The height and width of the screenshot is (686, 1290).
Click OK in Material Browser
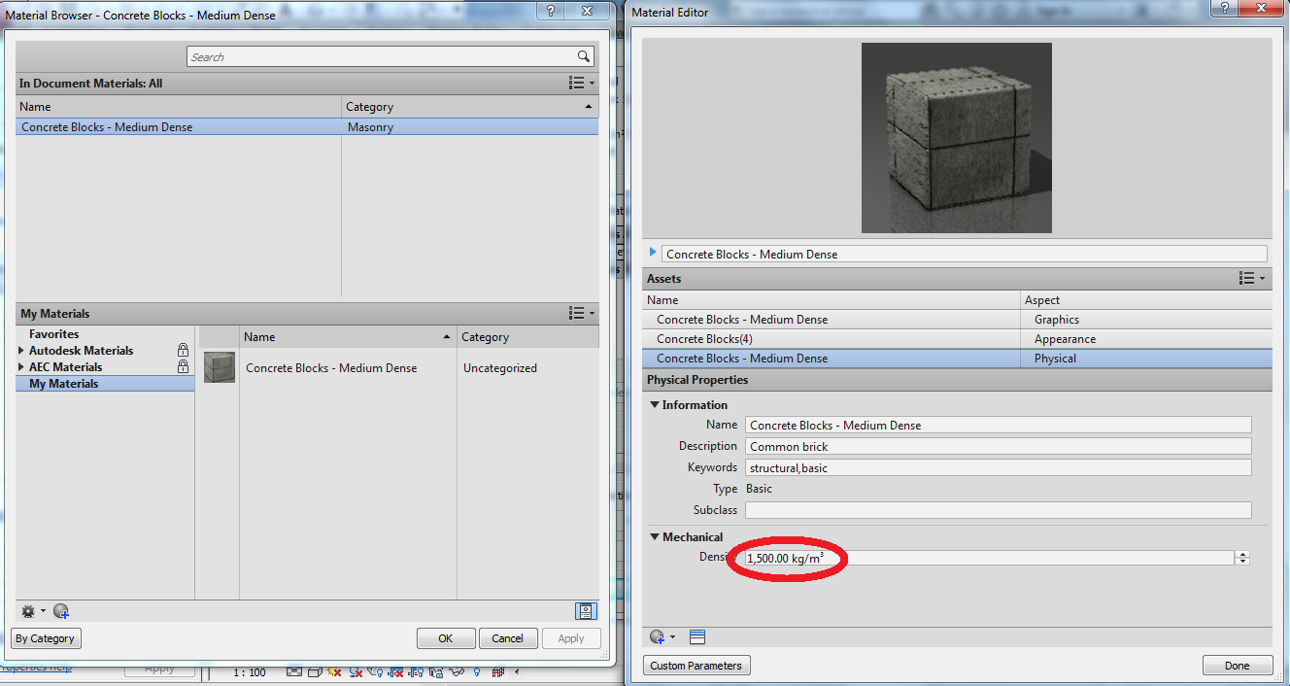446,638
